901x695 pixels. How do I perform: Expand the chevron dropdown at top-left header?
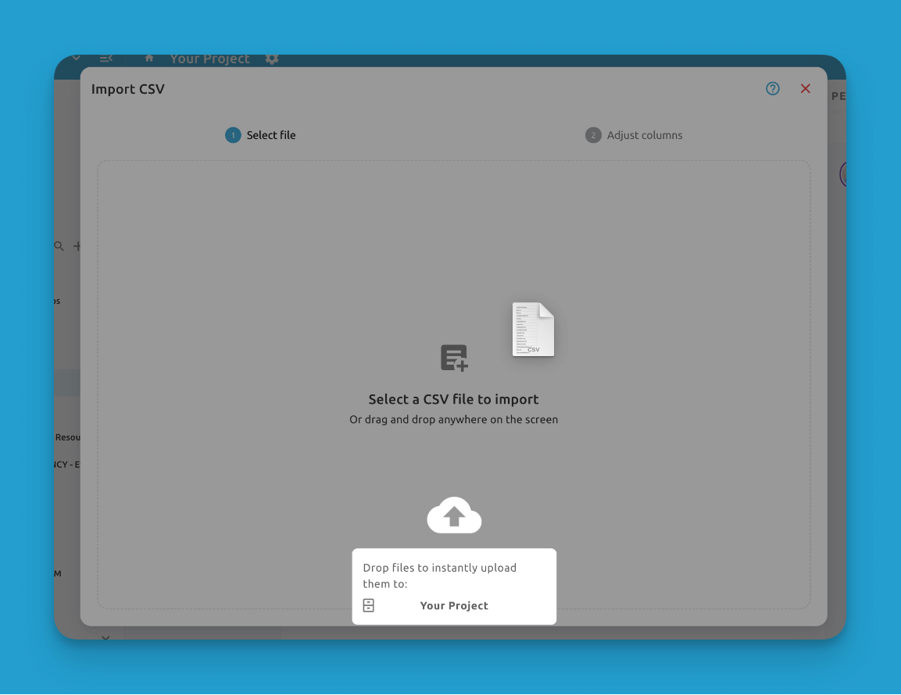pyautogui.click(x=76, y=59)
